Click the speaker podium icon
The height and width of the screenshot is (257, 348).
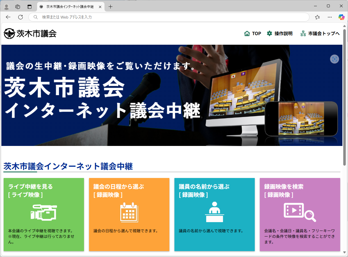tap(215, 212)
